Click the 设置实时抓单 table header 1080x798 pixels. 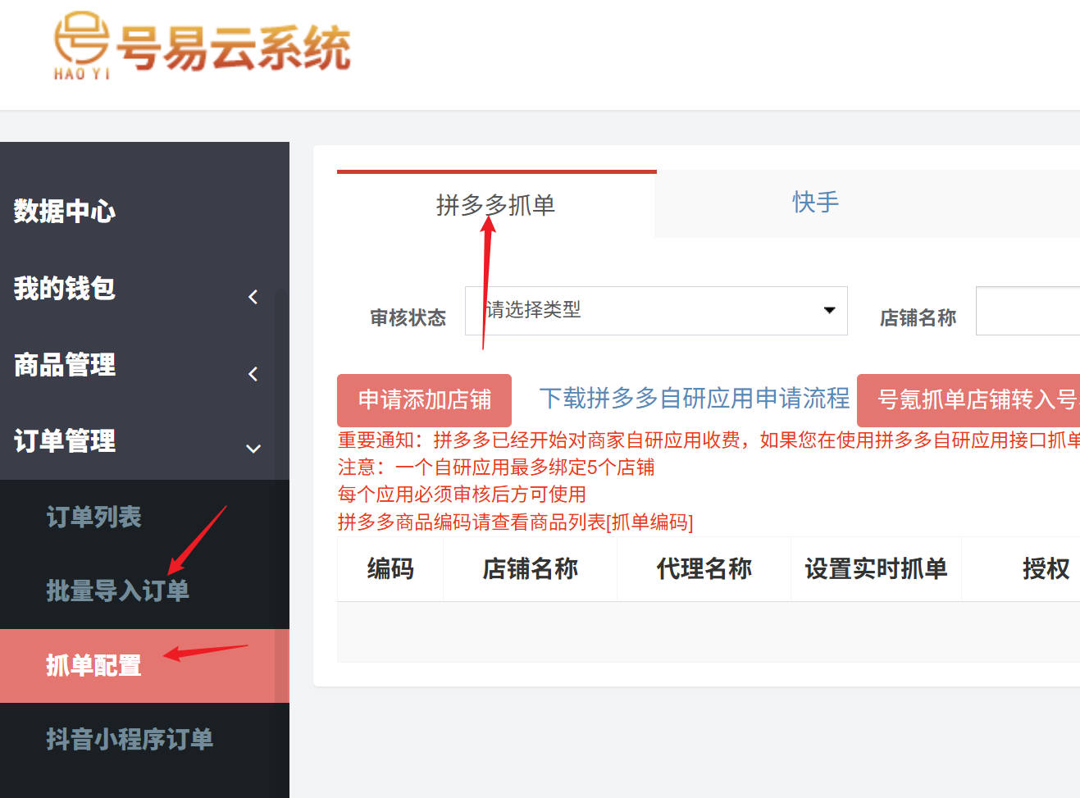point(876,568)
